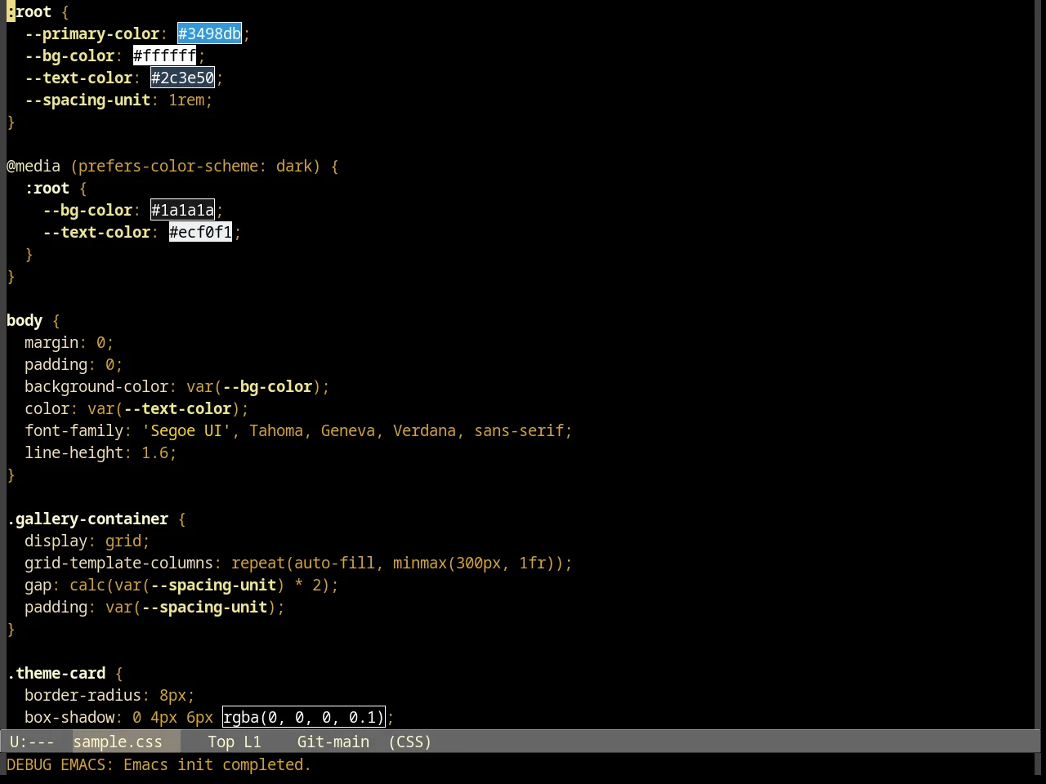The image size is (1046, 784).
Task: Click the --spacing-unit declaration in :root
Action: pyautogui.click(x=118, y=100)
